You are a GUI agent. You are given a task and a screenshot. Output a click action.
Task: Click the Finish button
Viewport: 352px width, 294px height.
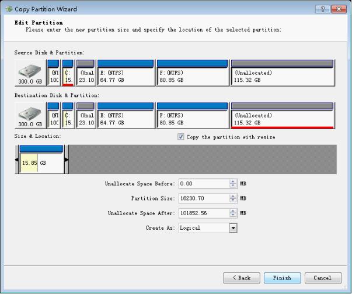click(x=282, y=278)
